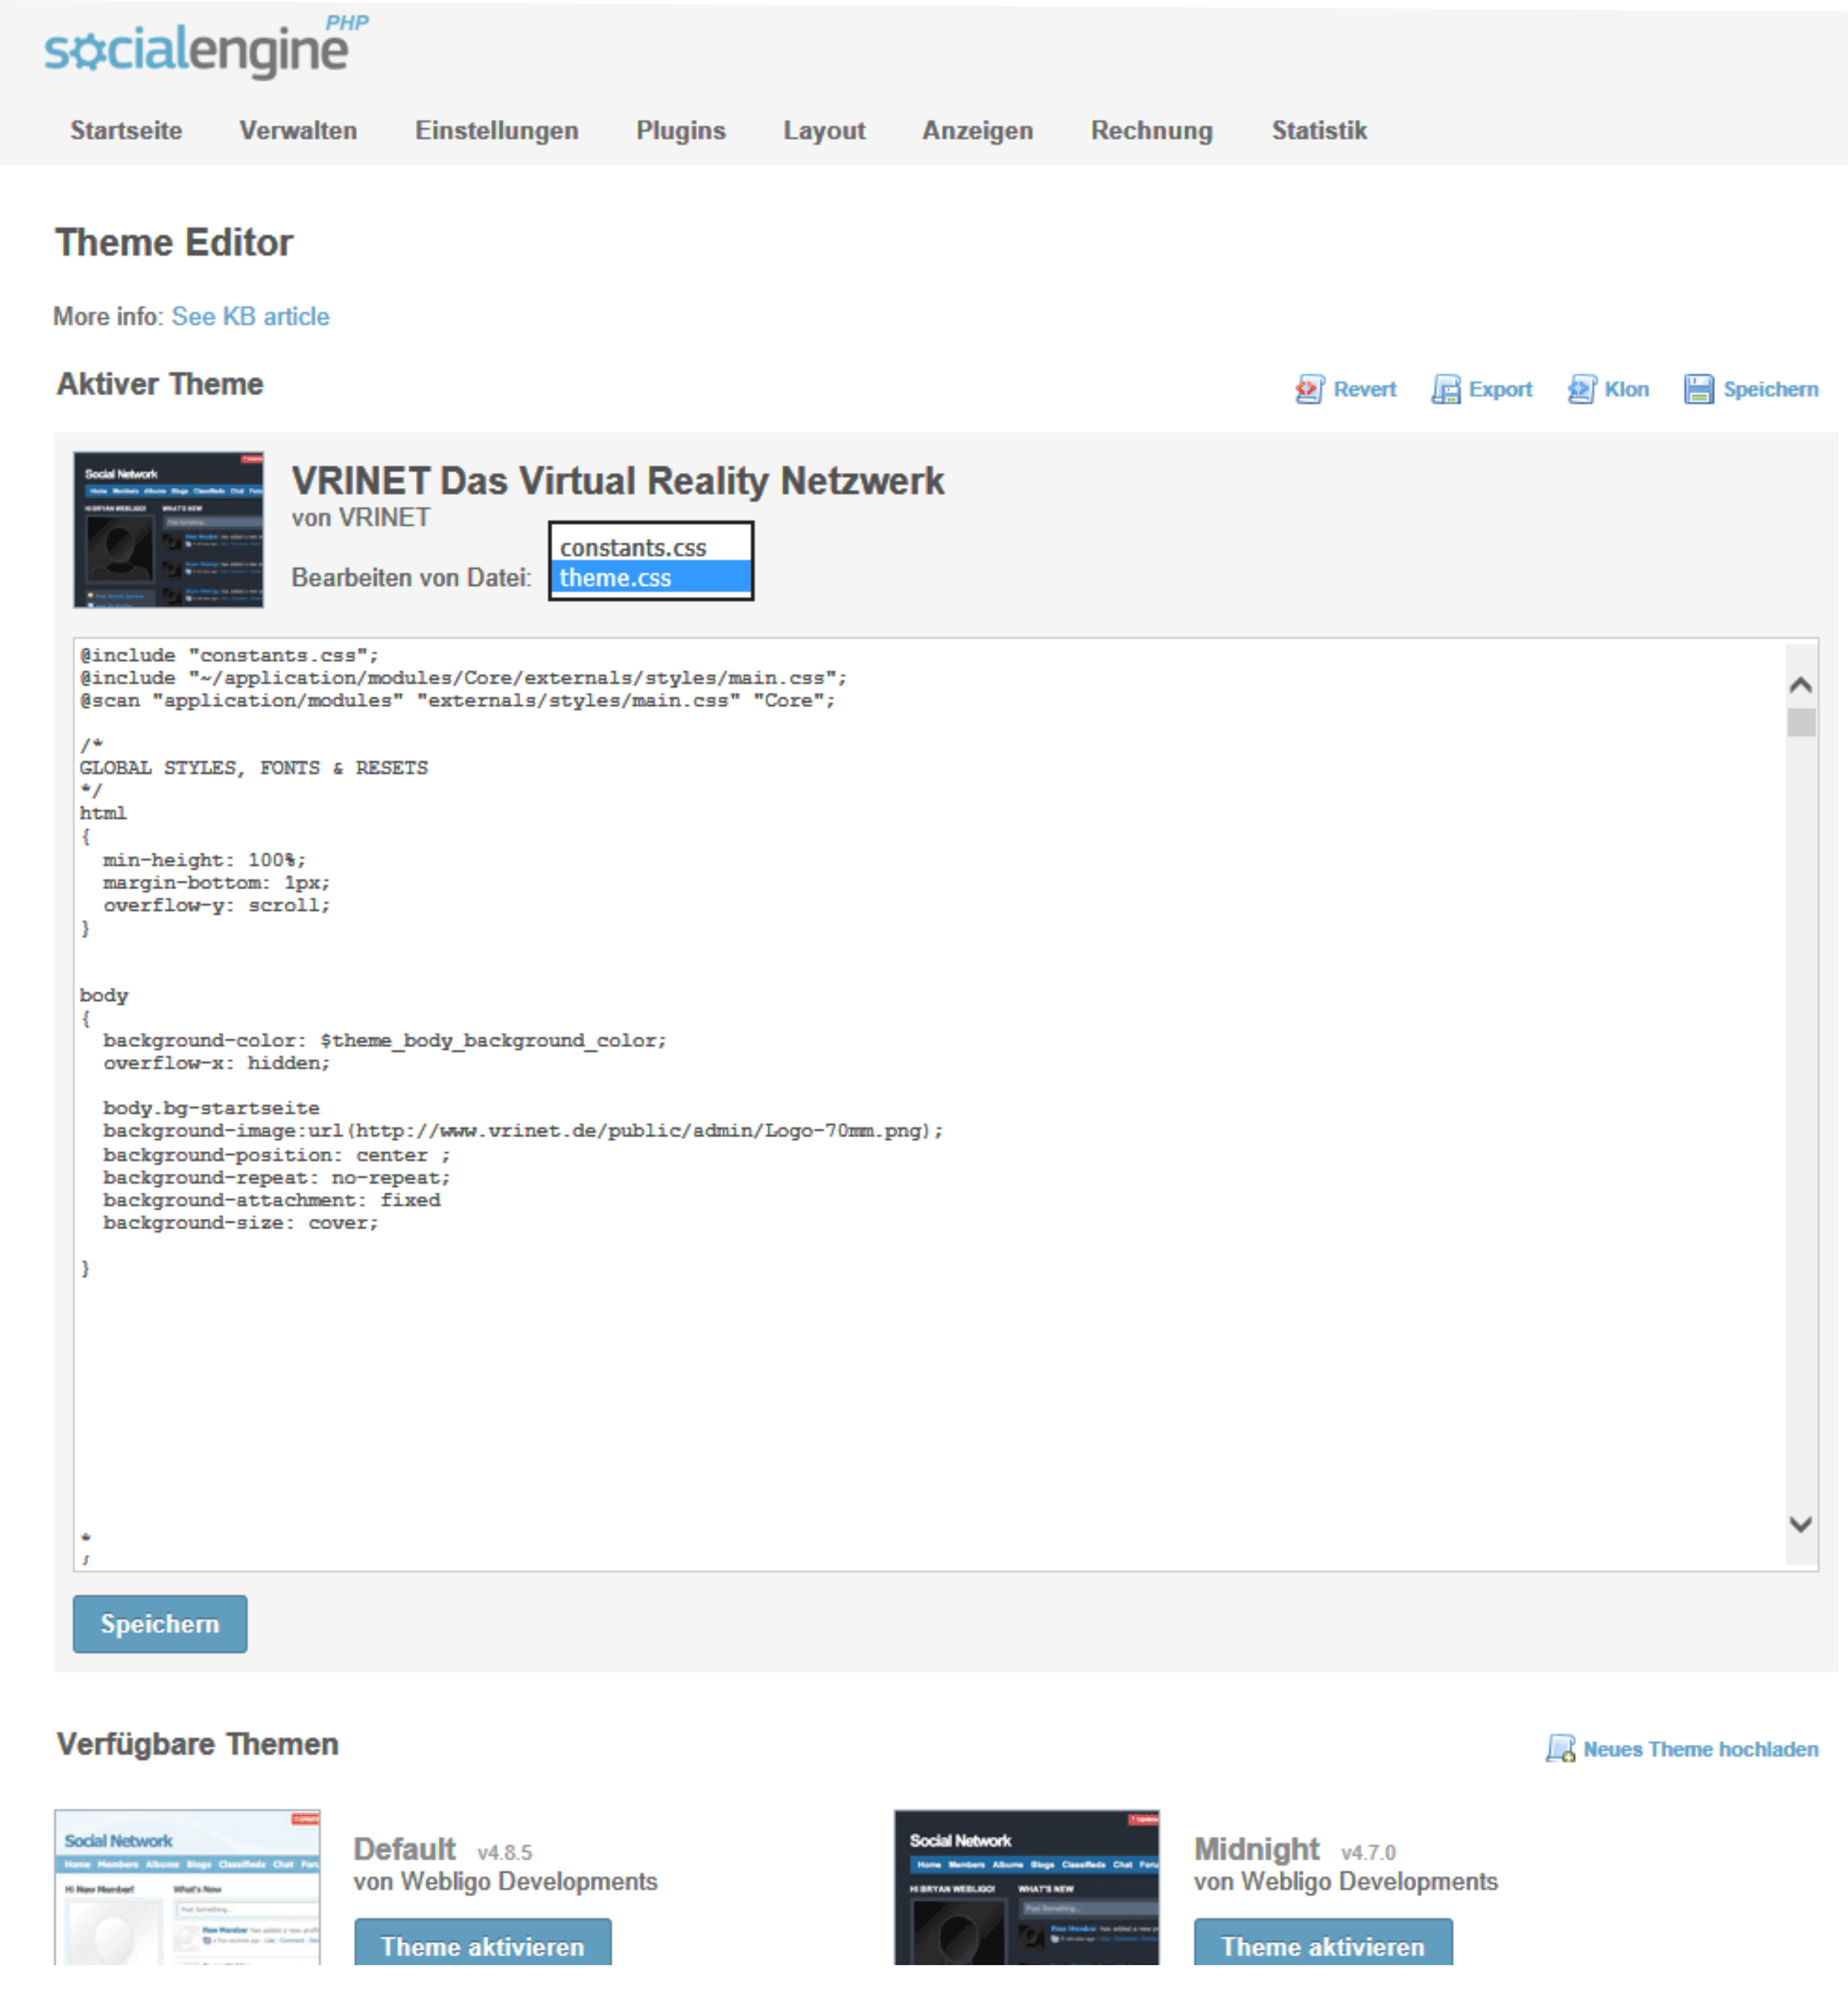
Task: Click the Default theme thumbnail
Action: coord(187,1887)
